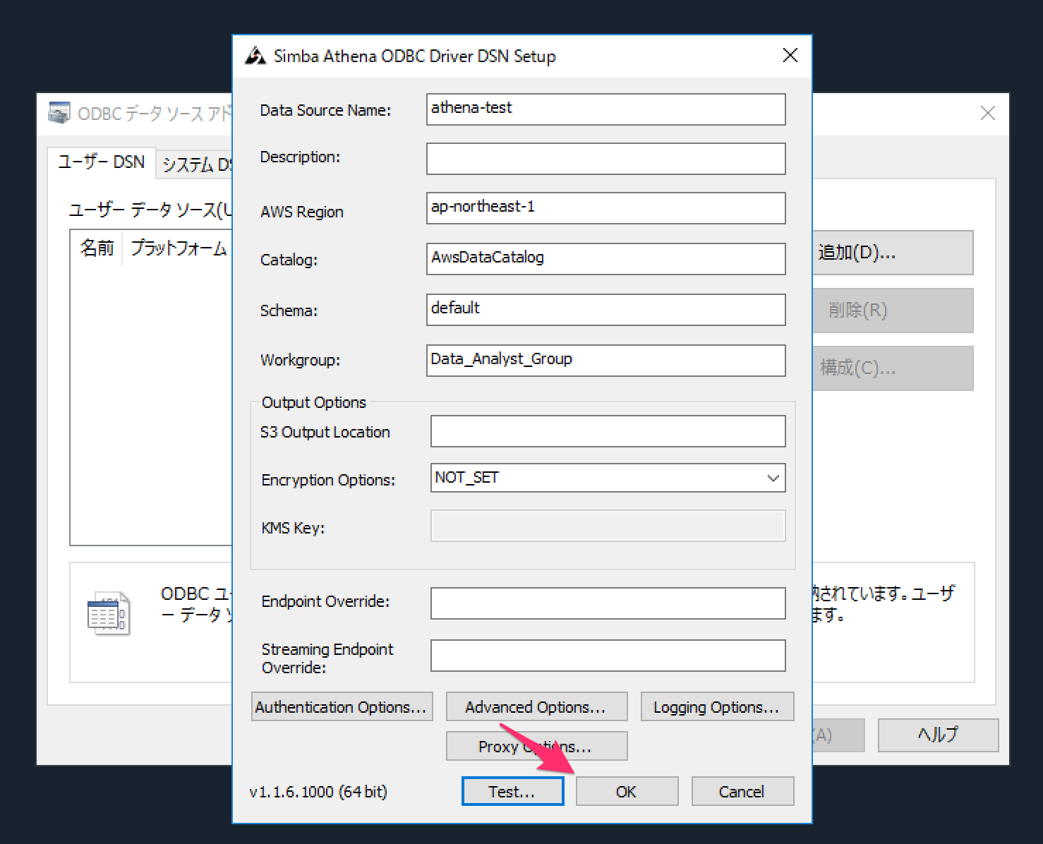This screenshot has height=844, width=1043.
Task: Click the 追加(D)... button
Action: tap(892, 253)
